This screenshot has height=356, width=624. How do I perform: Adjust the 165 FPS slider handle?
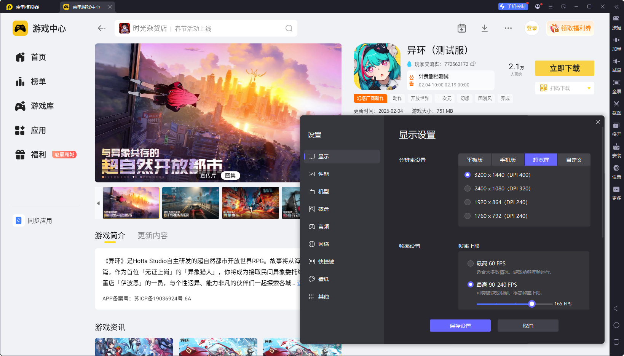point(532,303)
